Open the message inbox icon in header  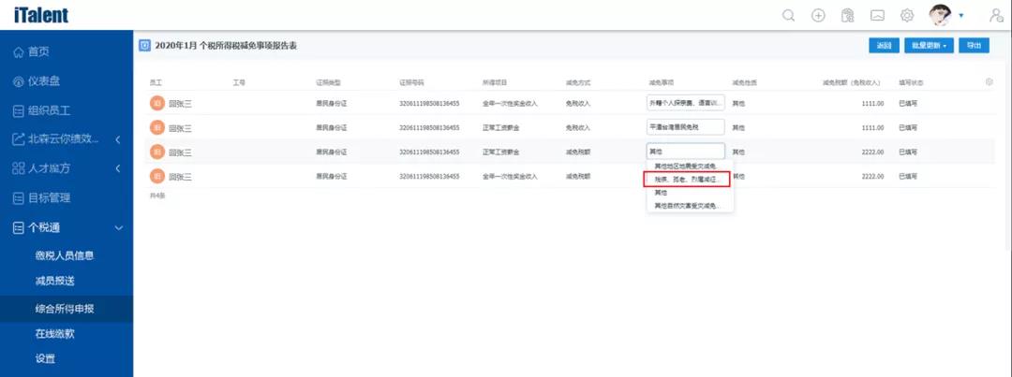[877, 15]
